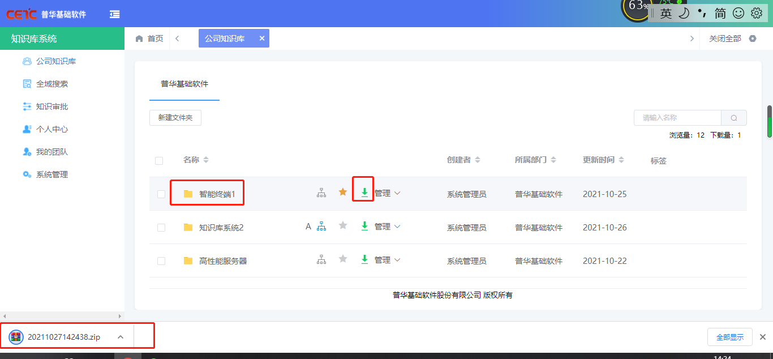Open the settings gear in the tray
The image size is (773, 359).
(757, 12)
